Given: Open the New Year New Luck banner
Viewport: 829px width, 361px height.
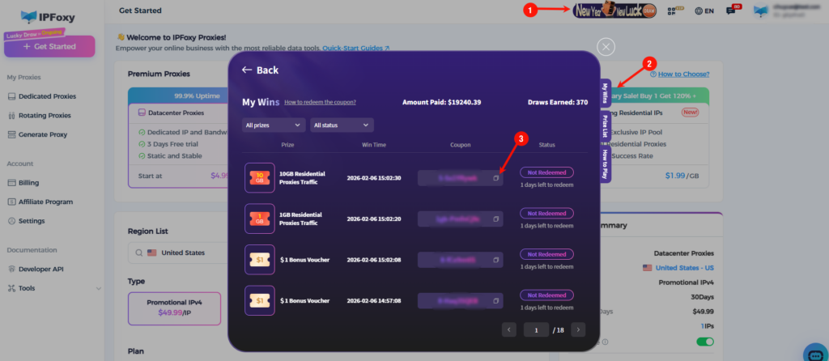Looking at the screenshot, I should point(614,11).
